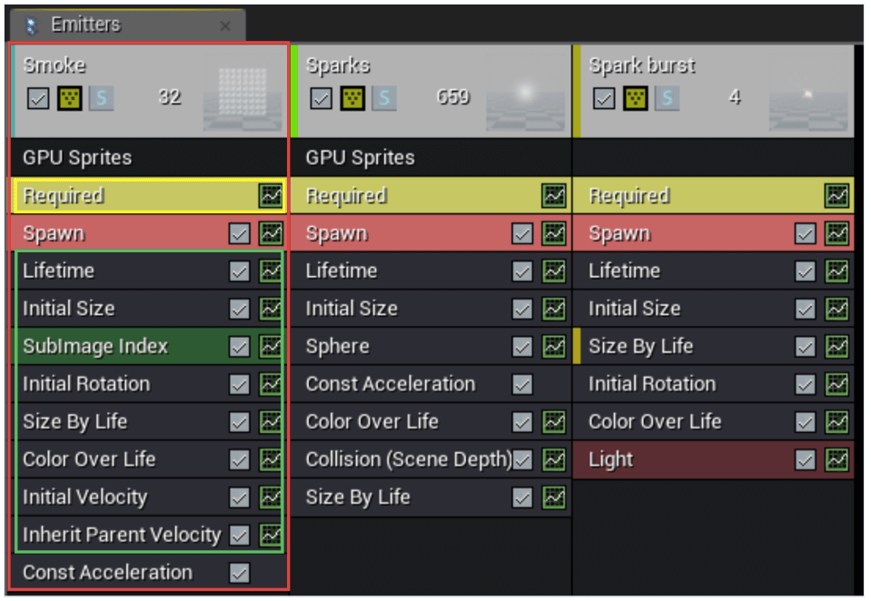Select Inherit Parent Velocity module
Screen dimensions: 871x601
(121, 535)
